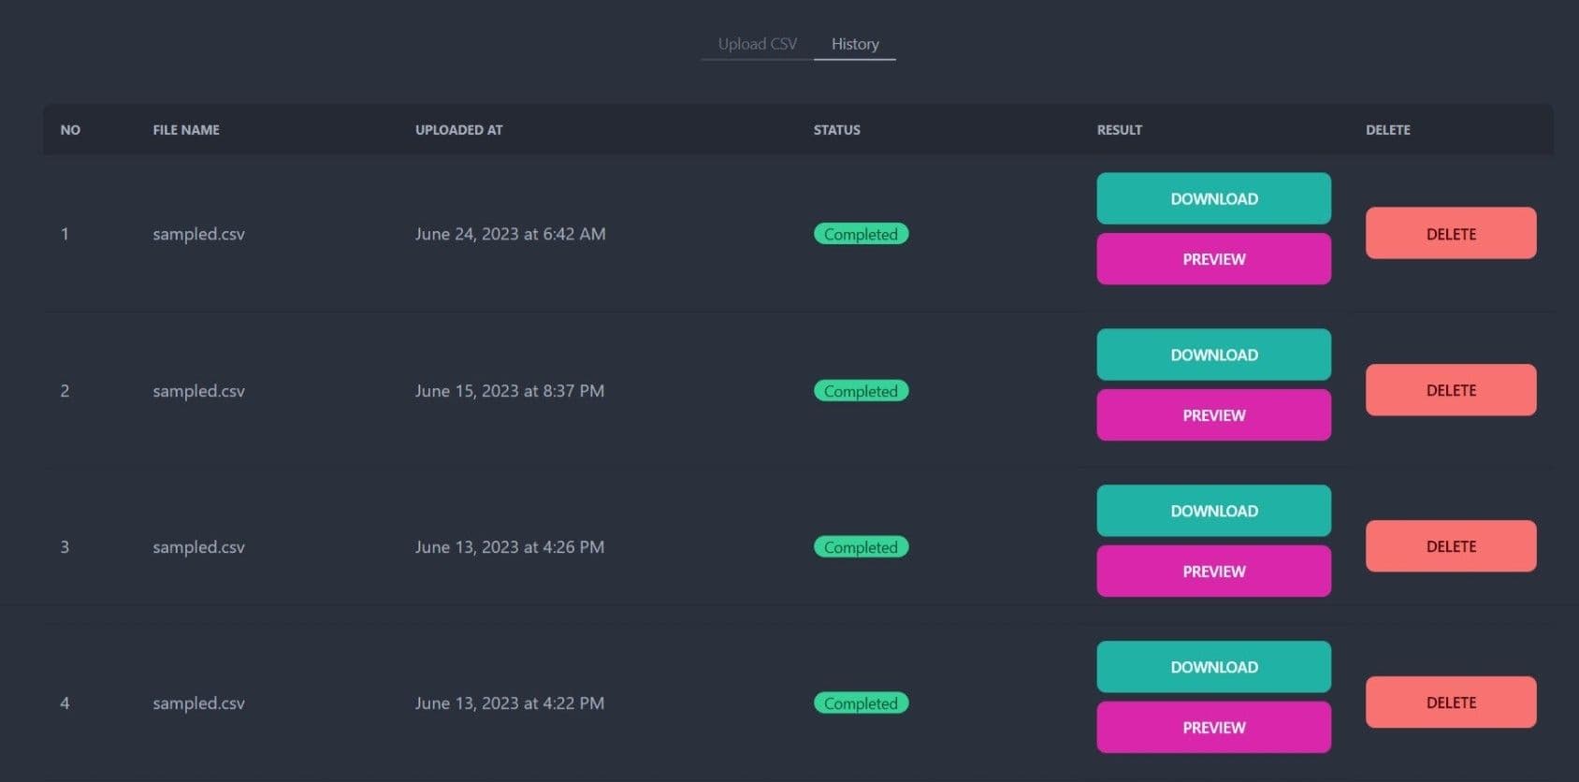Screen dimensions: 1579x782
Task: Click the sampled.csv file name in row 4
Action: [198, 703]
